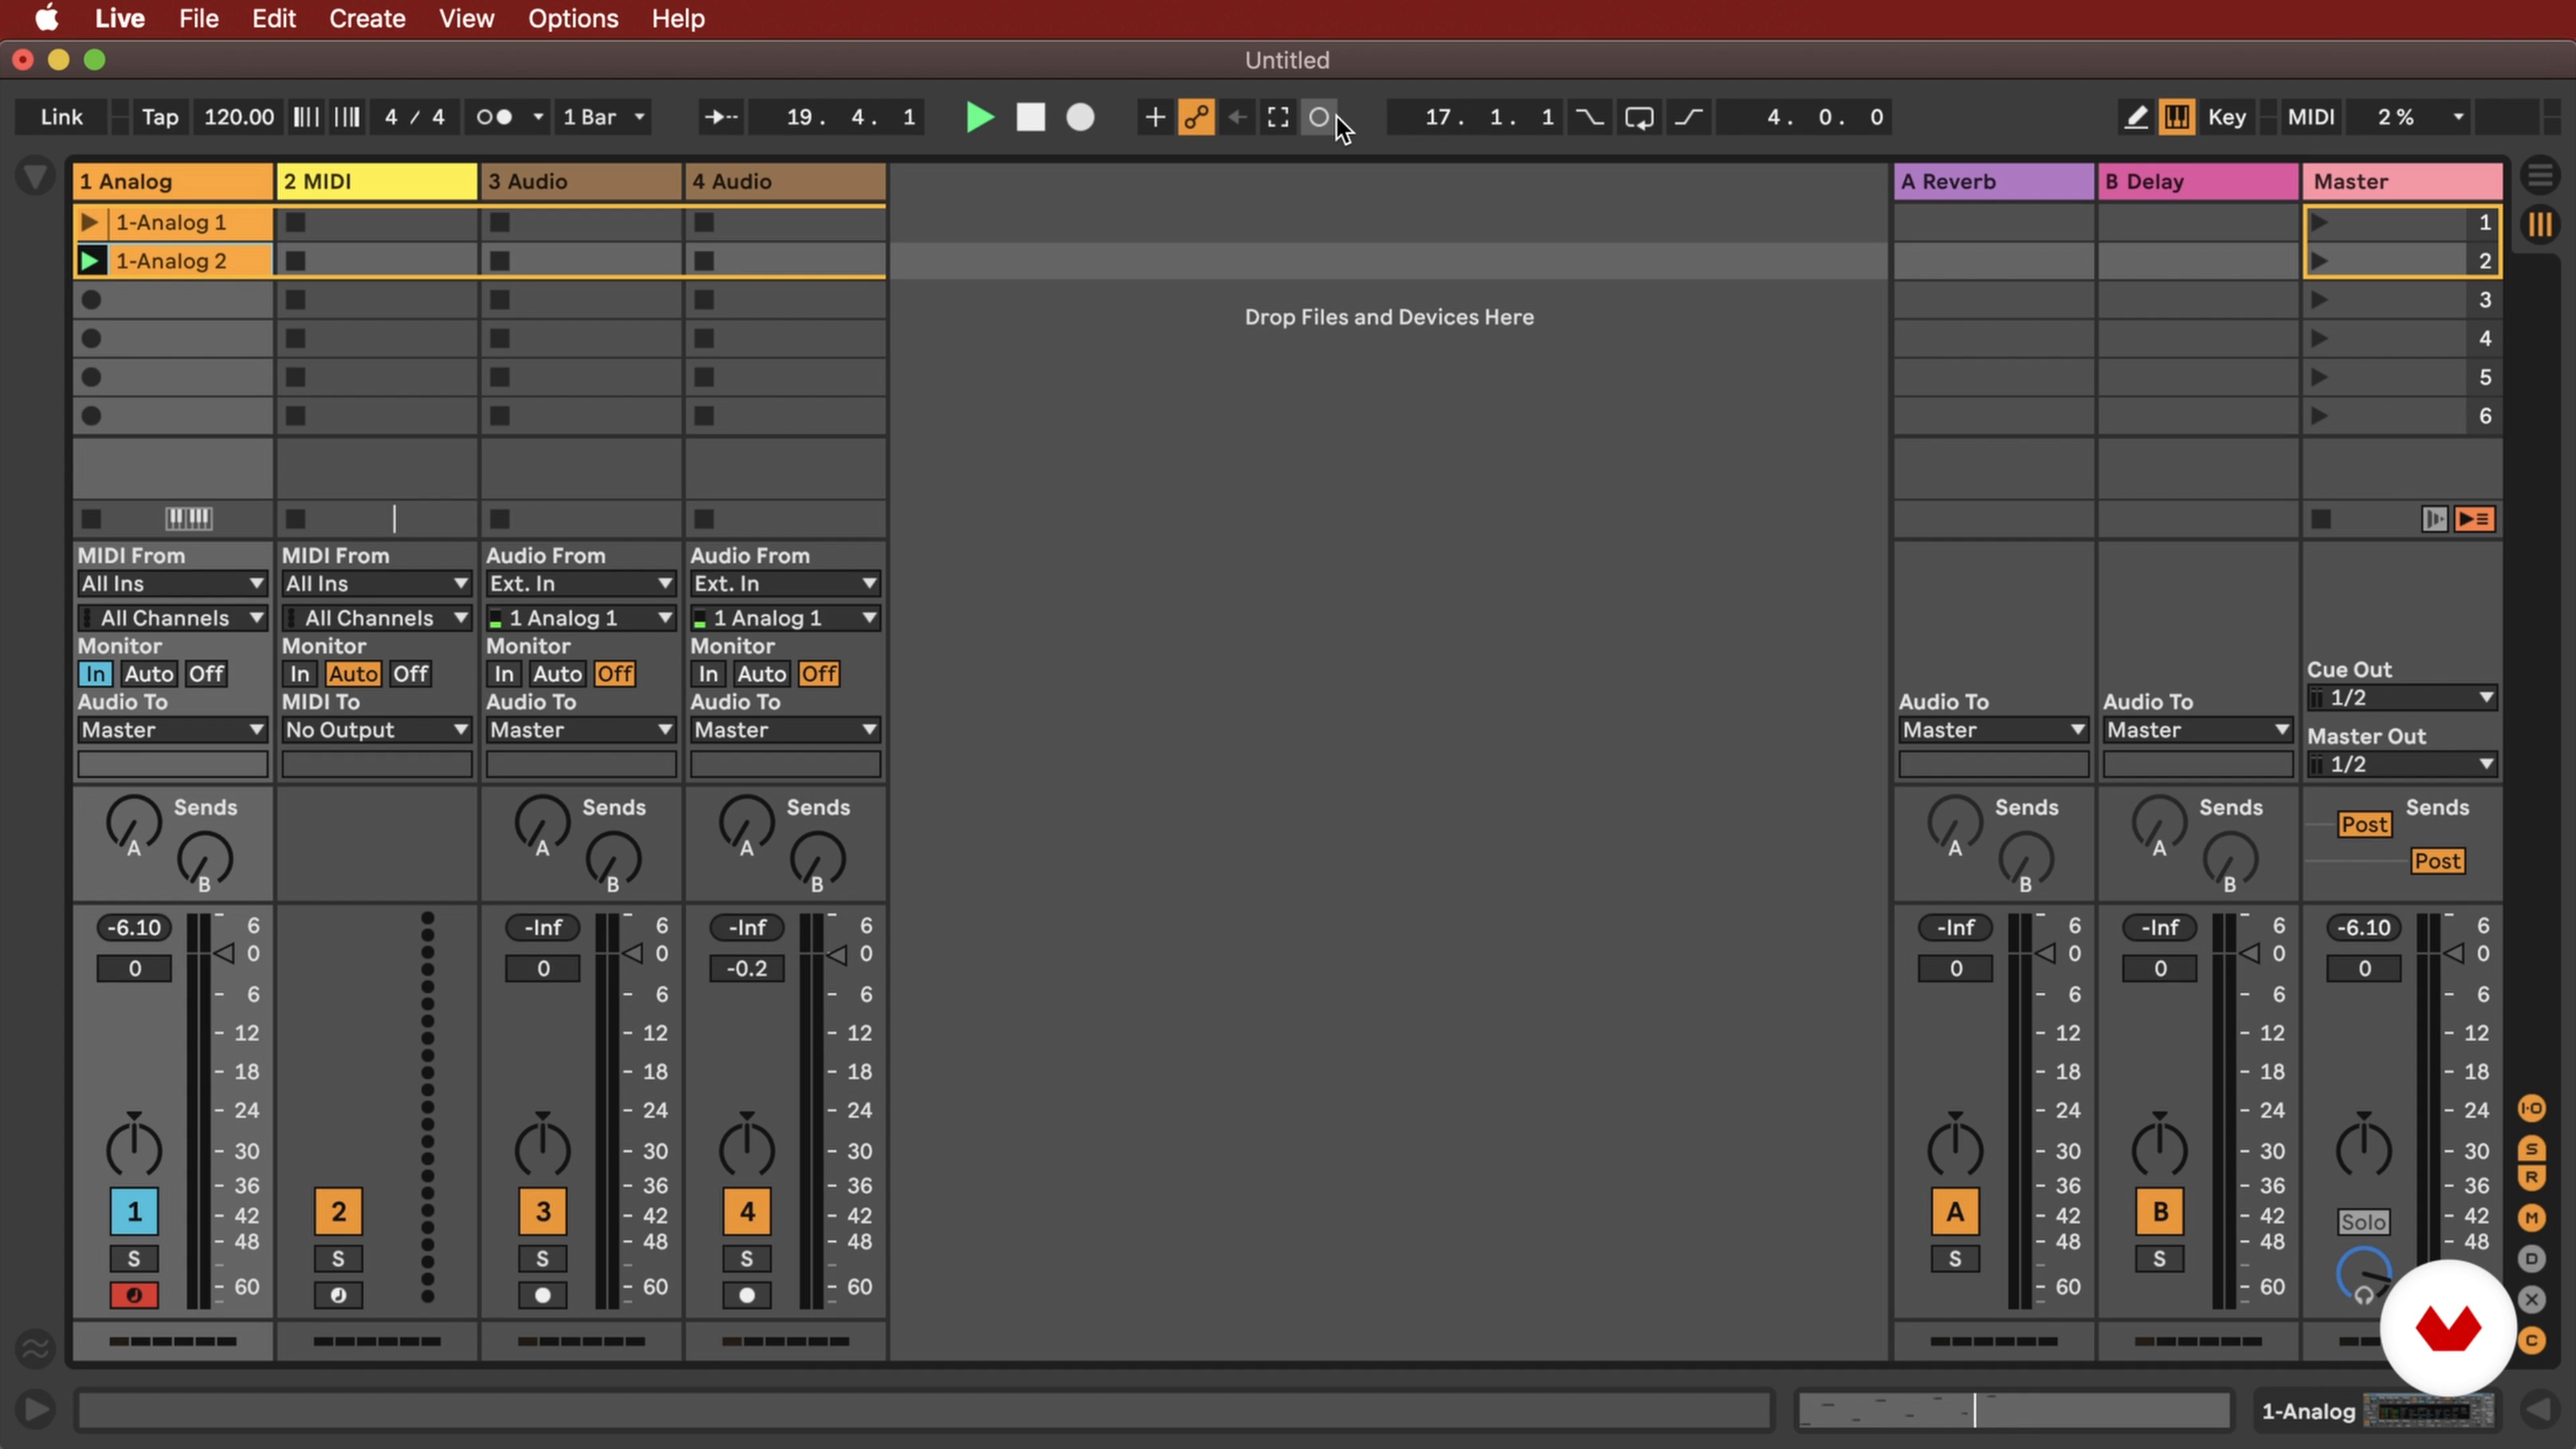This screenshot has height=1449, width=2576.
Task: Deactivate track 1 with the blue activator
Action: [x=134, y=1212]
